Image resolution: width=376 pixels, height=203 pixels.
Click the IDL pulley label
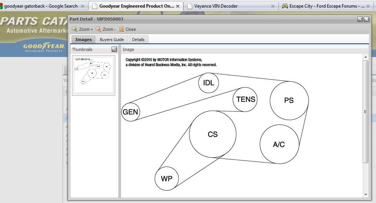[209, 83]
